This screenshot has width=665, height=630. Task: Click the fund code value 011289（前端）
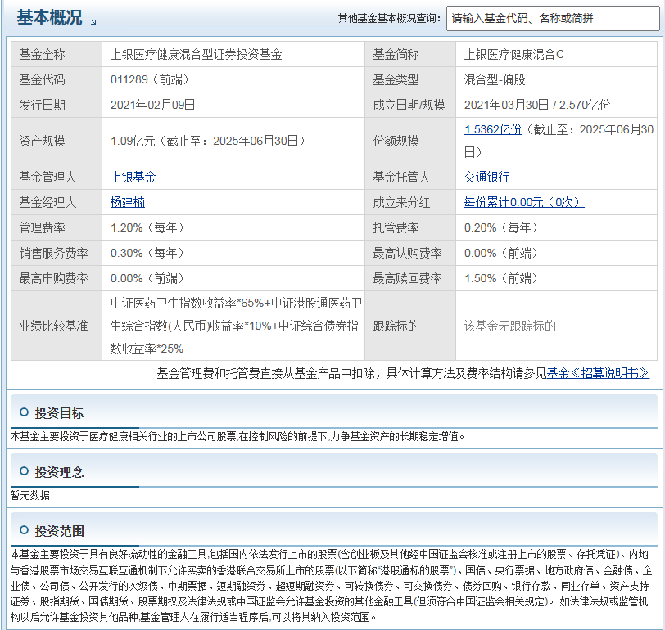coord(150,79)
